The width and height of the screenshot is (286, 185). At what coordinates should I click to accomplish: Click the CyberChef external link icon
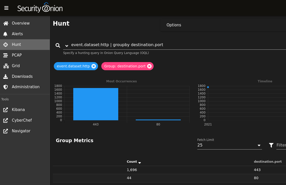[6, 120]
